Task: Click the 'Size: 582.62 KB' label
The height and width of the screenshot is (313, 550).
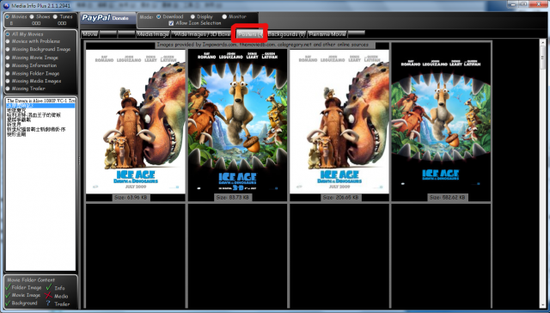Action: (447, 198)
